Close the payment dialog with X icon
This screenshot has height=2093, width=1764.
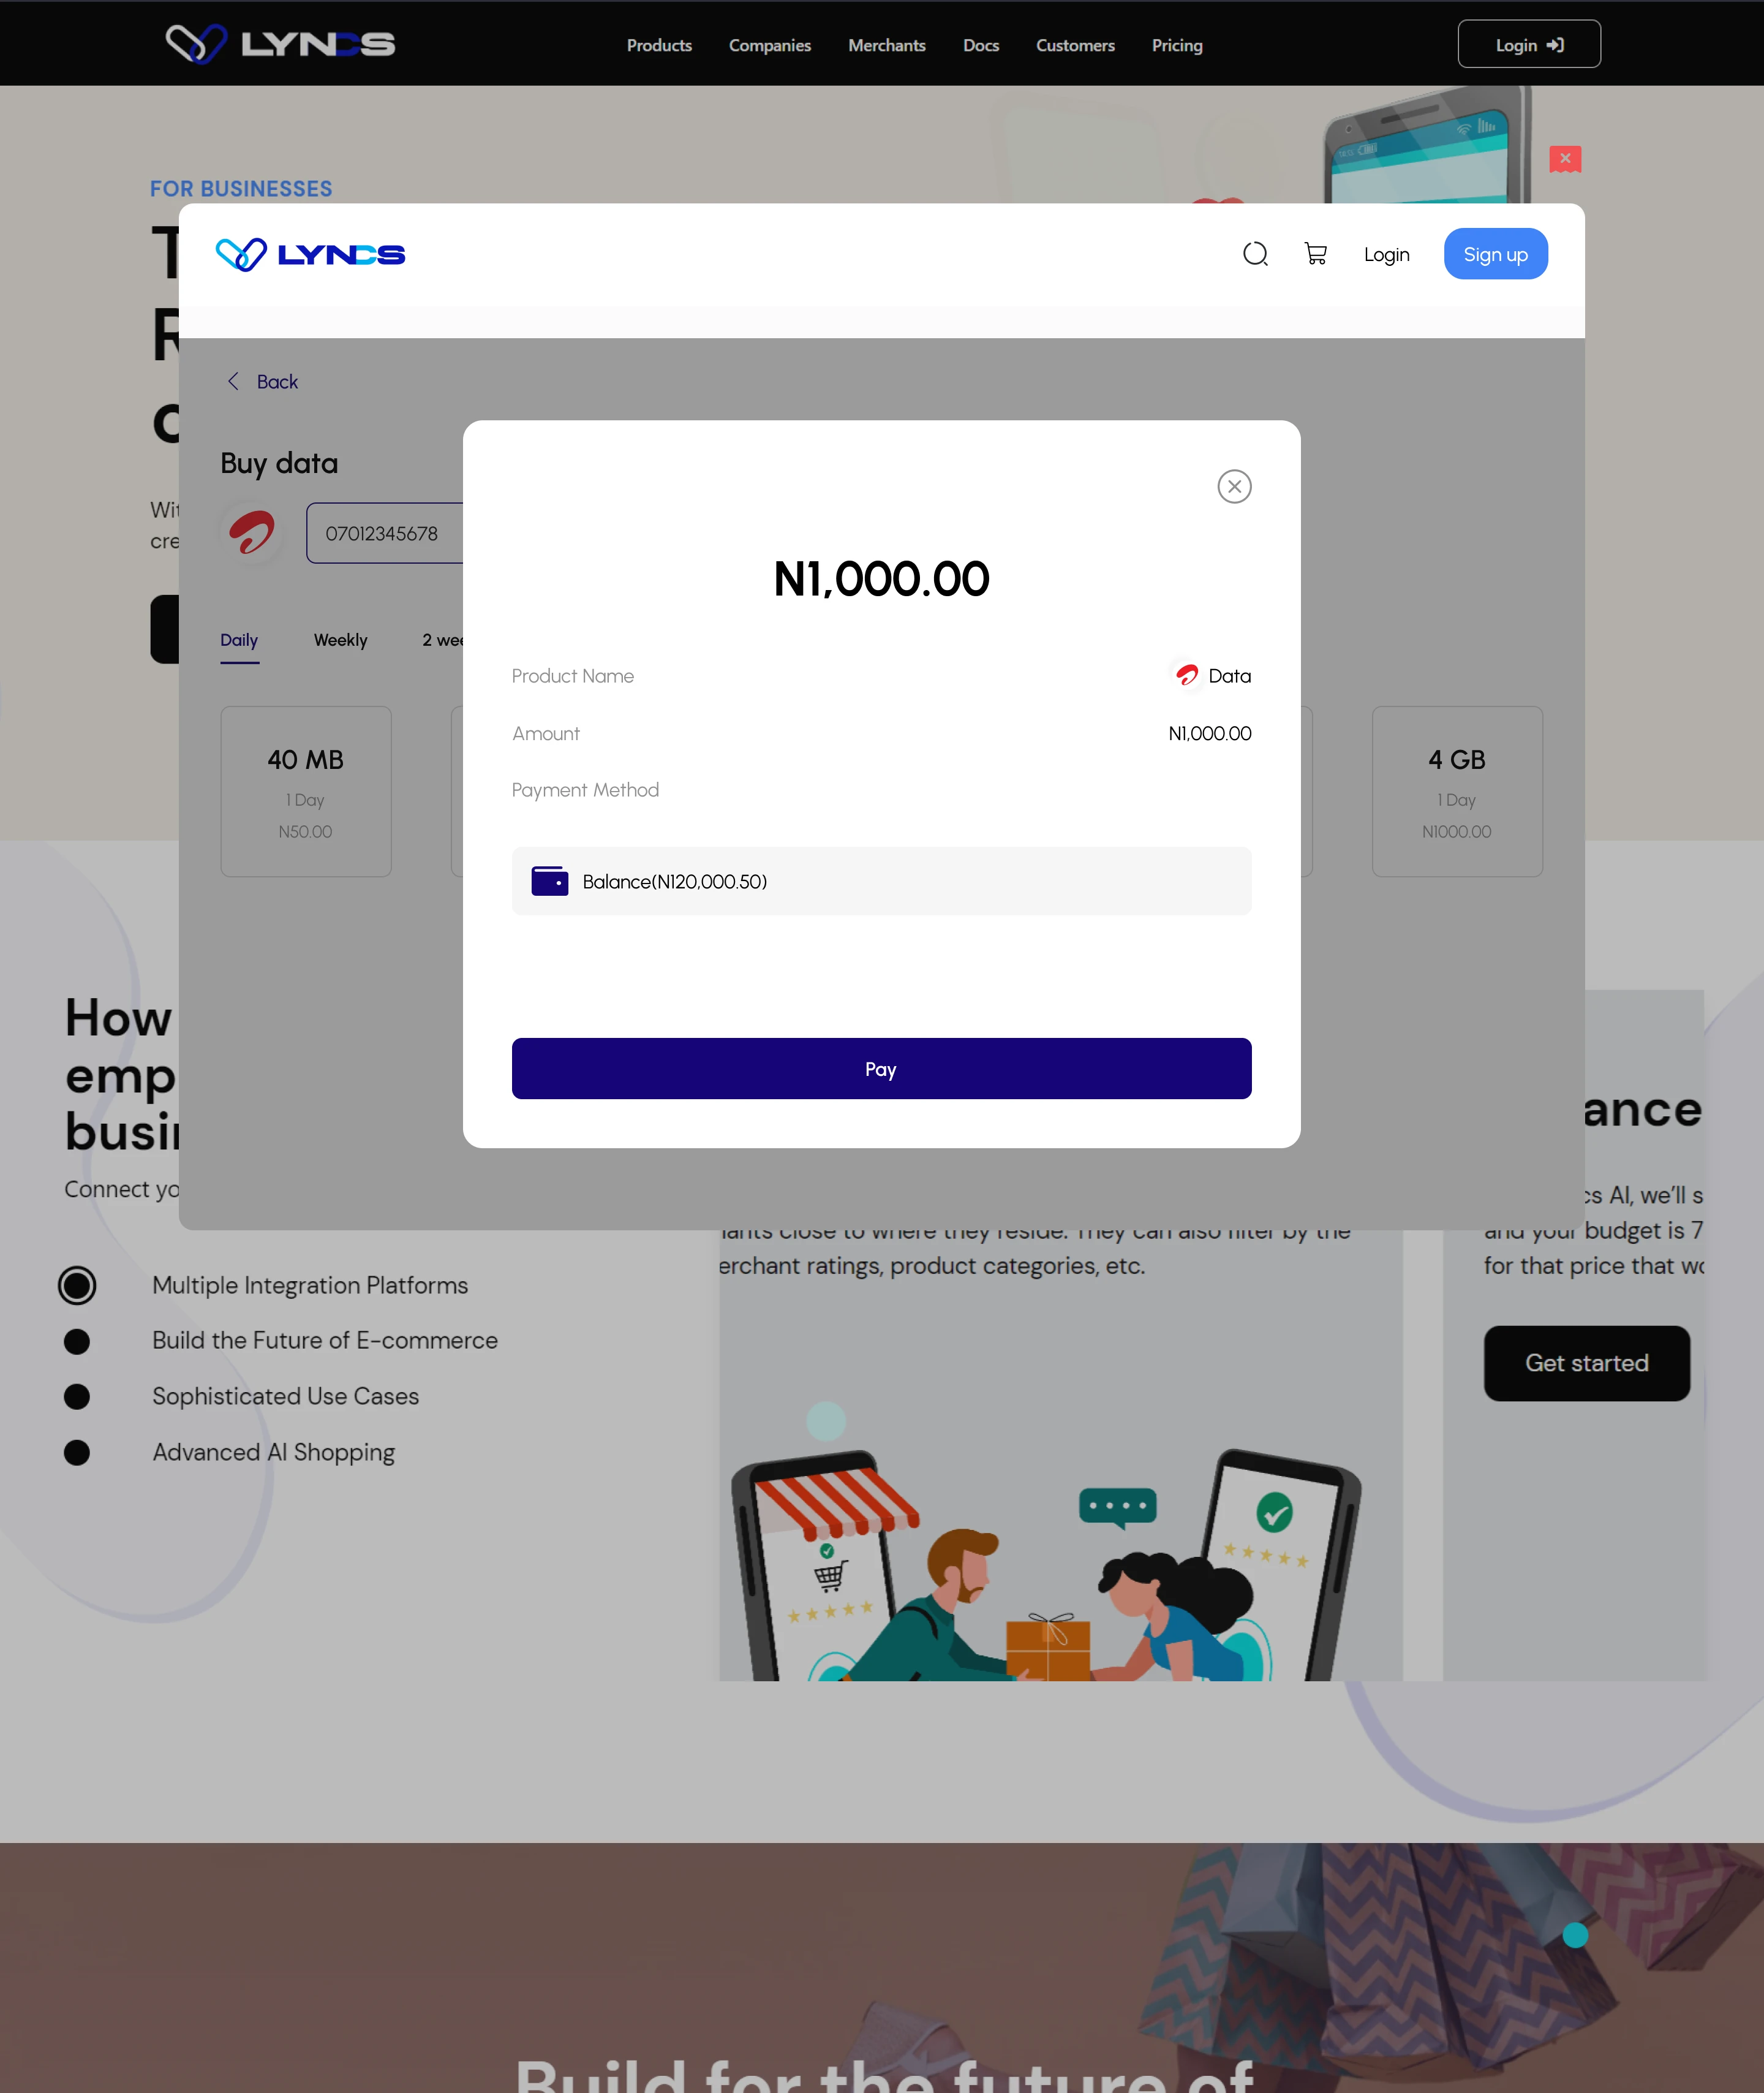point(1234,486)
